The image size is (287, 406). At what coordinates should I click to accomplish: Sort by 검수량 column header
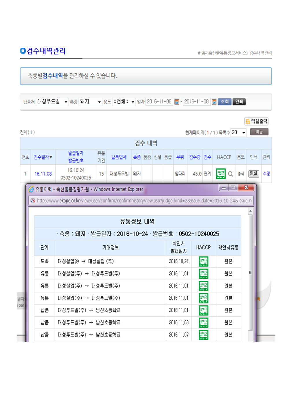195,157
